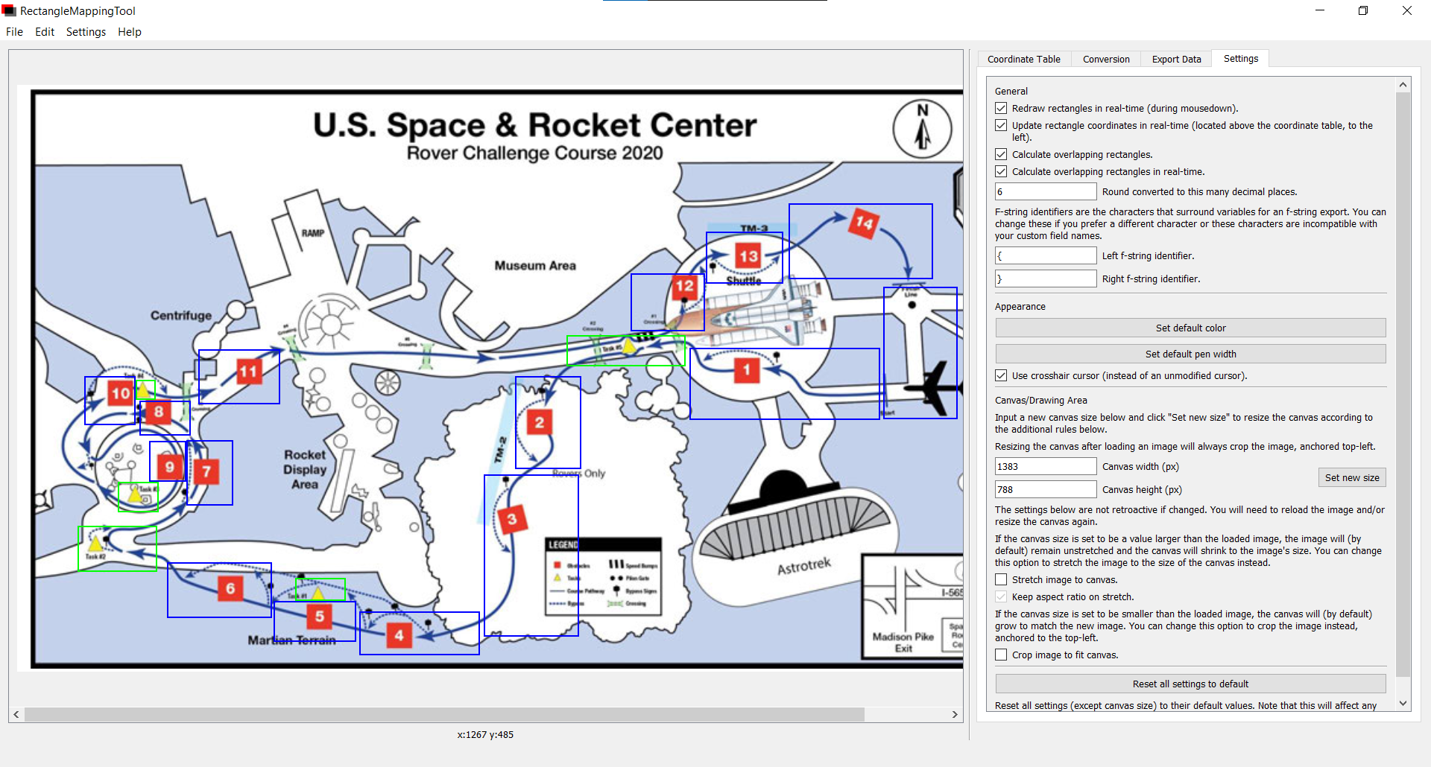Enable Crop image to fit canvas
The image size is (1431, 767).
coord(1001,655)
